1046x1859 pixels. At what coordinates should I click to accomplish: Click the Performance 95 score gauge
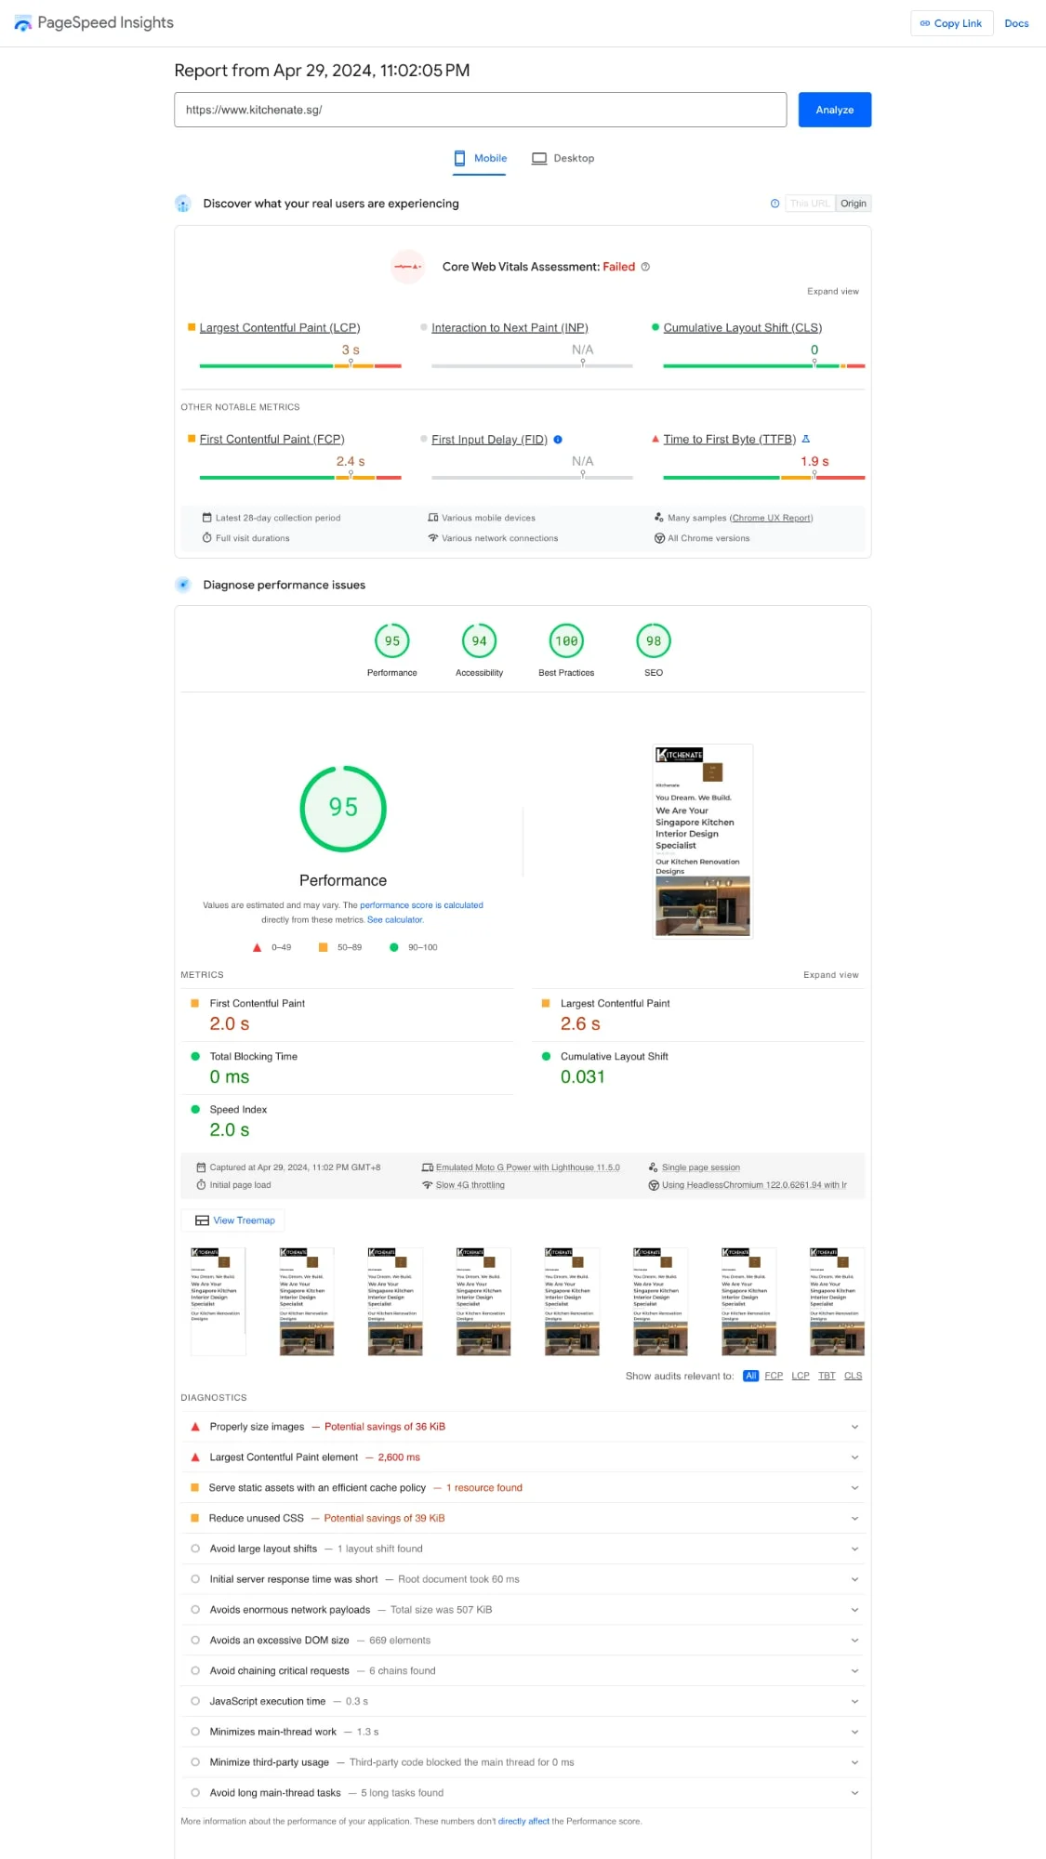pos(392,641)
